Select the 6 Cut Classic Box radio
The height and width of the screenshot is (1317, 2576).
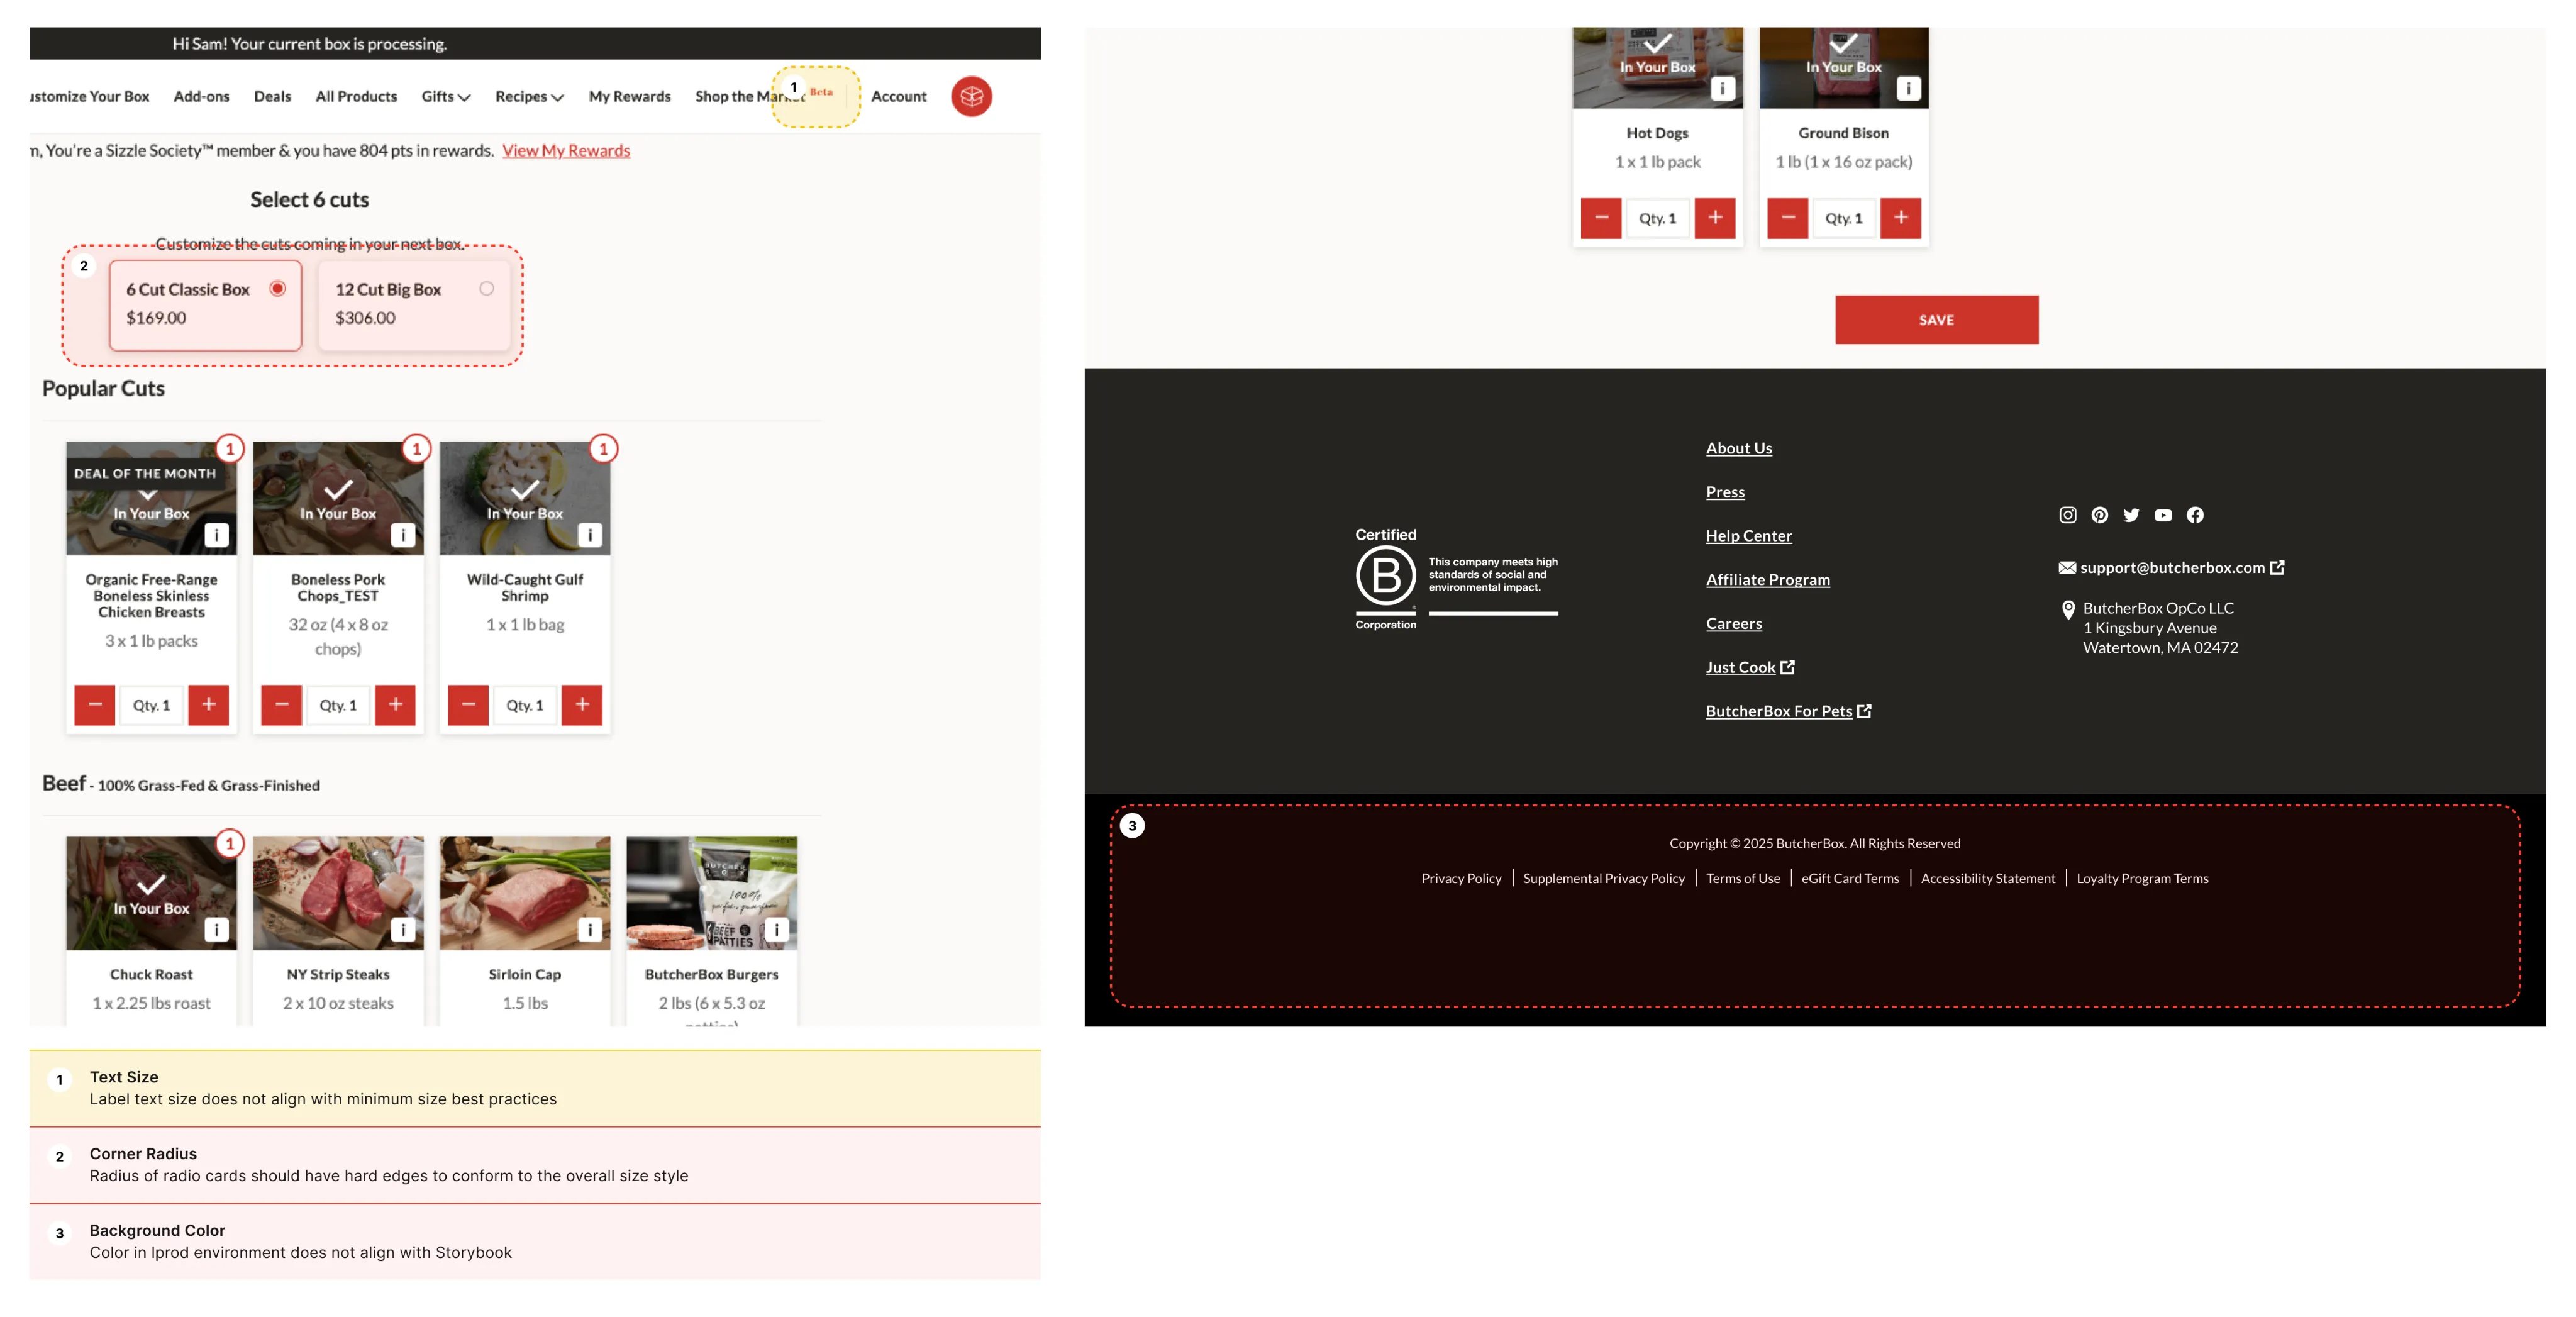[278, 288]
